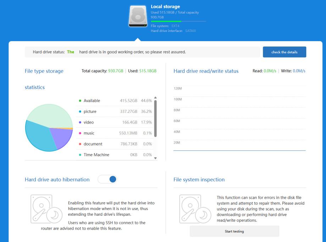326x242 pixels.
Task: Toggle hard drive auto hibernation switch
Action: (107, 180)
